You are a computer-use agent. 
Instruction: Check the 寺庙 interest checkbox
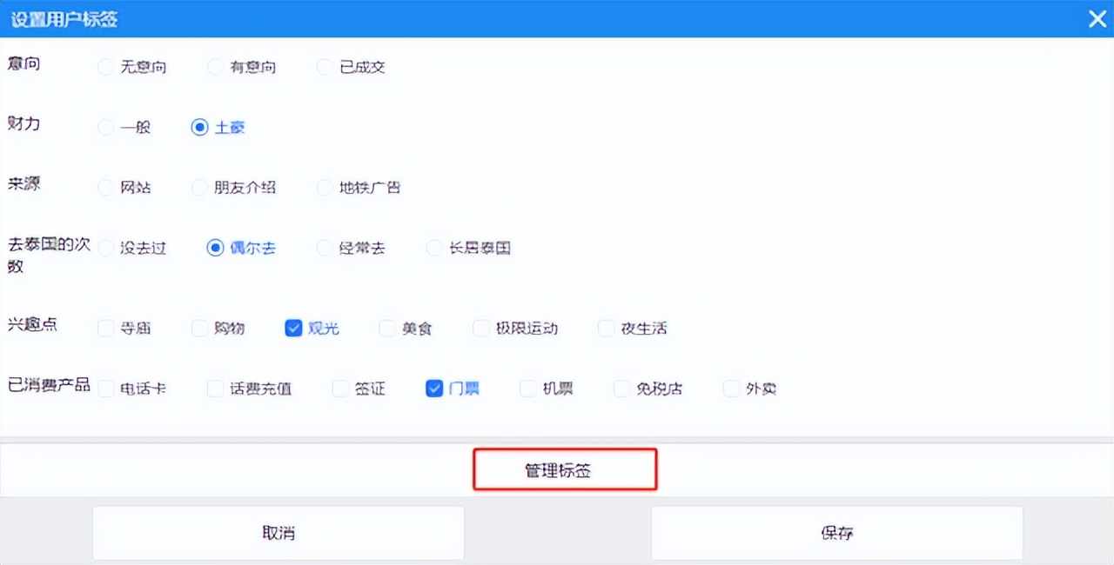(x=105, y=328)
